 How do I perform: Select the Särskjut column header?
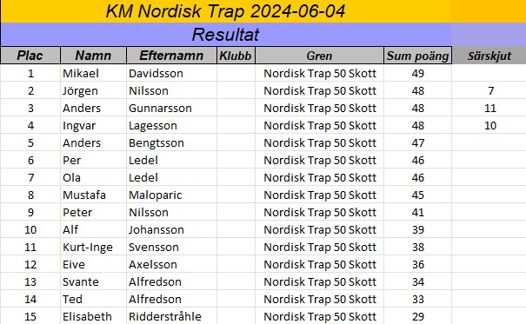click(489, 56)
